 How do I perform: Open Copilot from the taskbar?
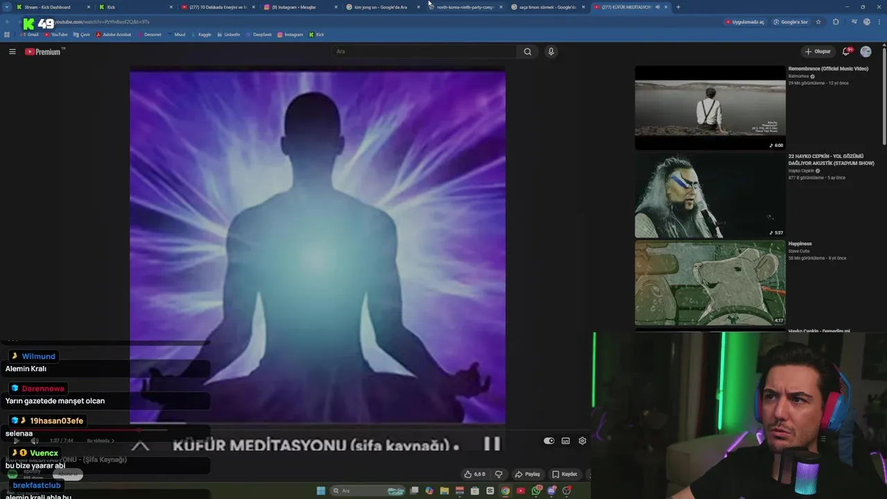pos(429,491)
